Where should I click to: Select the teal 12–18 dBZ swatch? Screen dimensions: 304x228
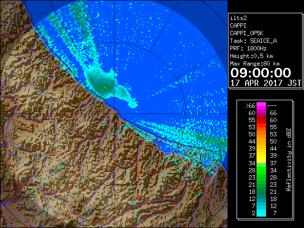point(261,199)
